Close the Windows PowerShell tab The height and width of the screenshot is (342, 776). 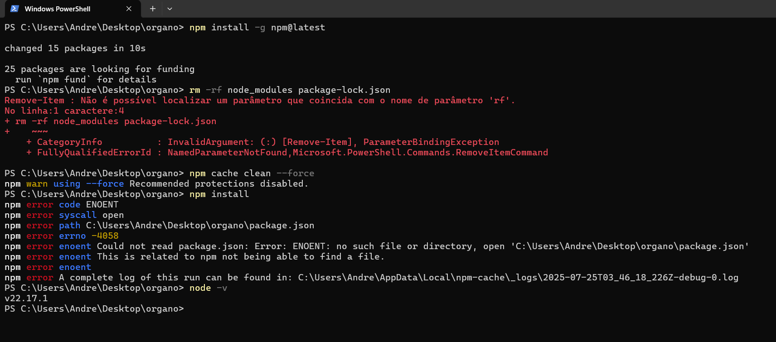point(129,9)
